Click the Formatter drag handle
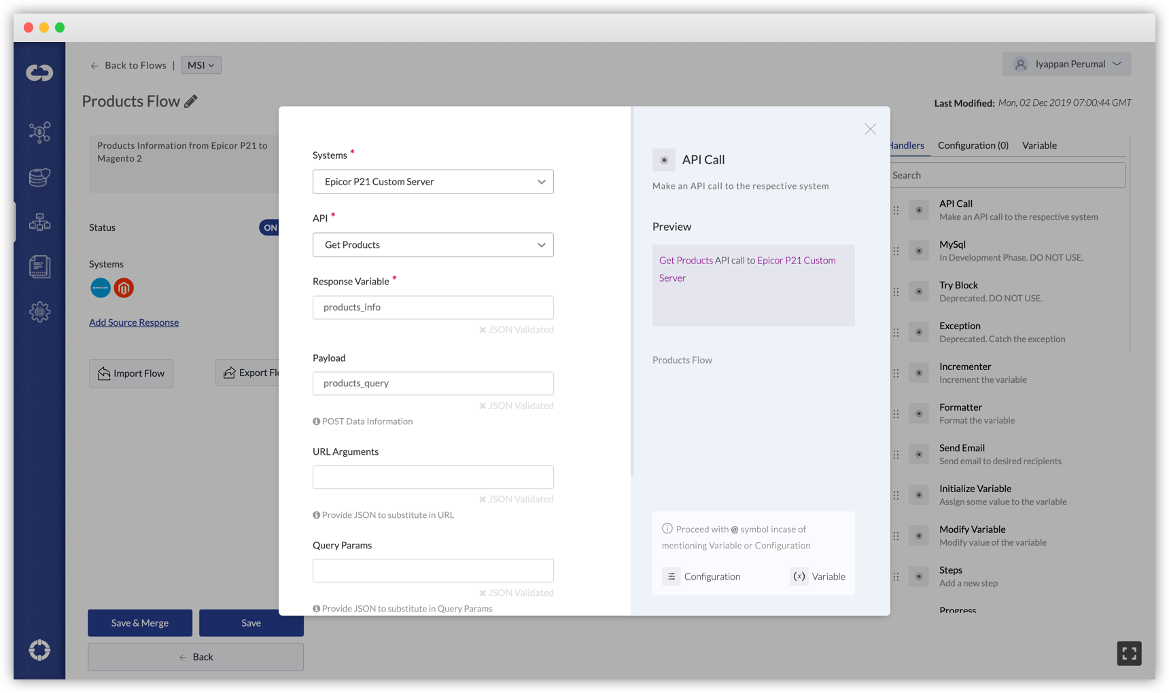The width and height of the screenshot is (1169, 693). click(896, 414)
